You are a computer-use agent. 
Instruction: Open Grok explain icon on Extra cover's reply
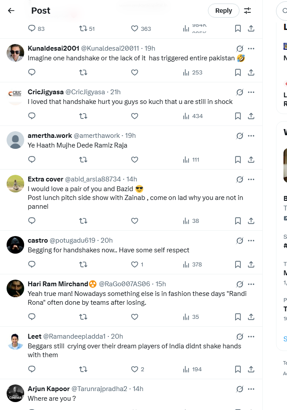(240, 179)
